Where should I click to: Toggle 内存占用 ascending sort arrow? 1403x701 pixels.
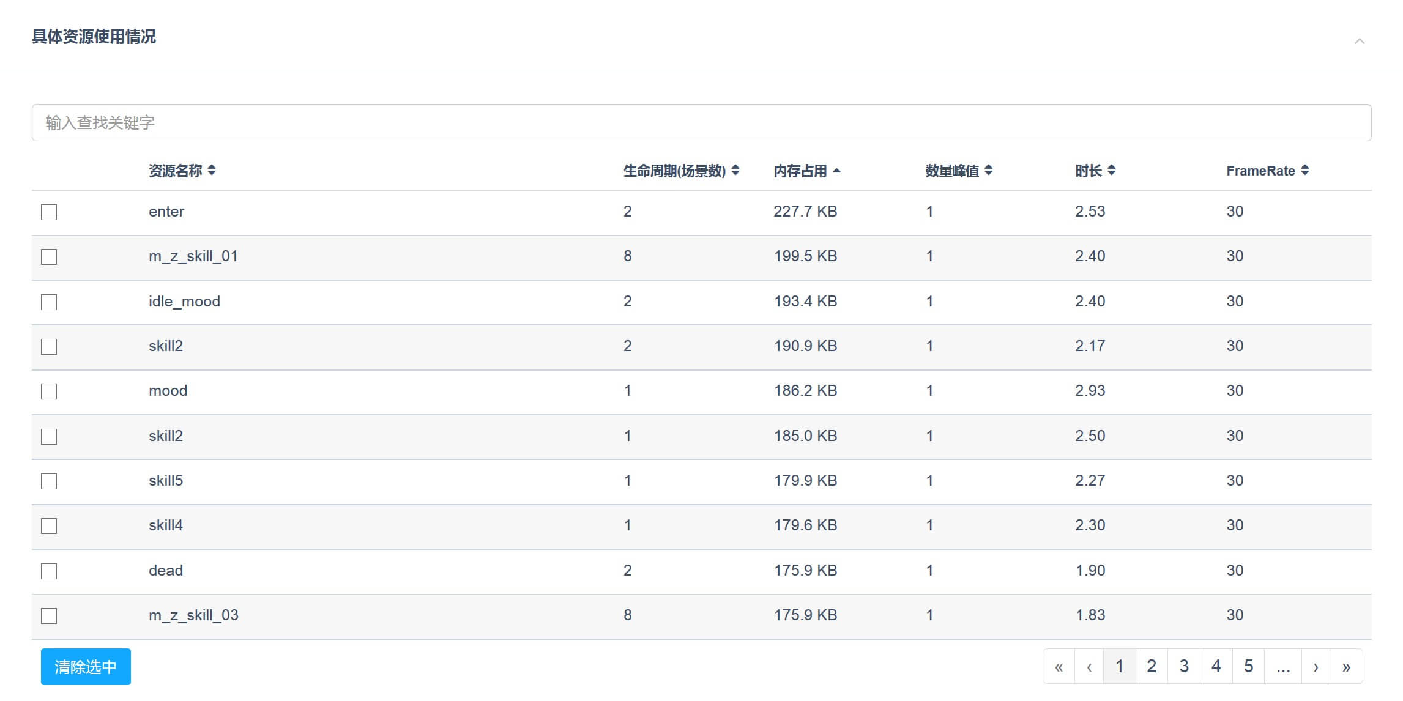[x=837, y=171]
